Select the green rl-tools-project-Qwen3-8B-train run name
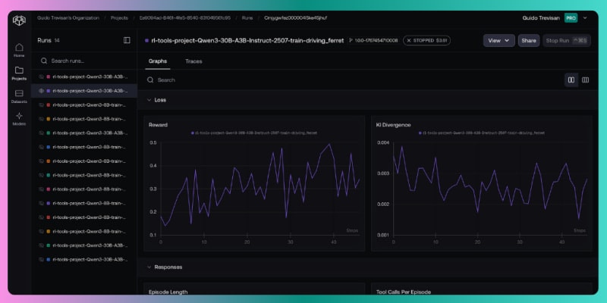The height and width of the screenshot is (303, 607). point(89,175)
